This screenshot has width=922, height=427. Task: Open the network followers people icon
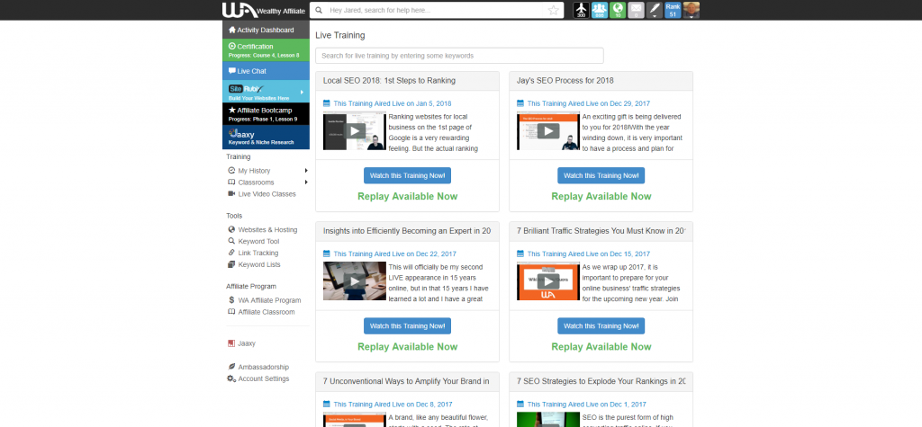tap(599, 10)
